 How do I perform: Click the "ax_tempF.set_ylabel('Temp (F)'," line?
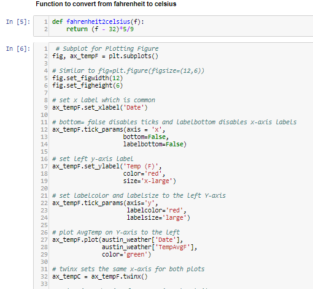[107, 166]
